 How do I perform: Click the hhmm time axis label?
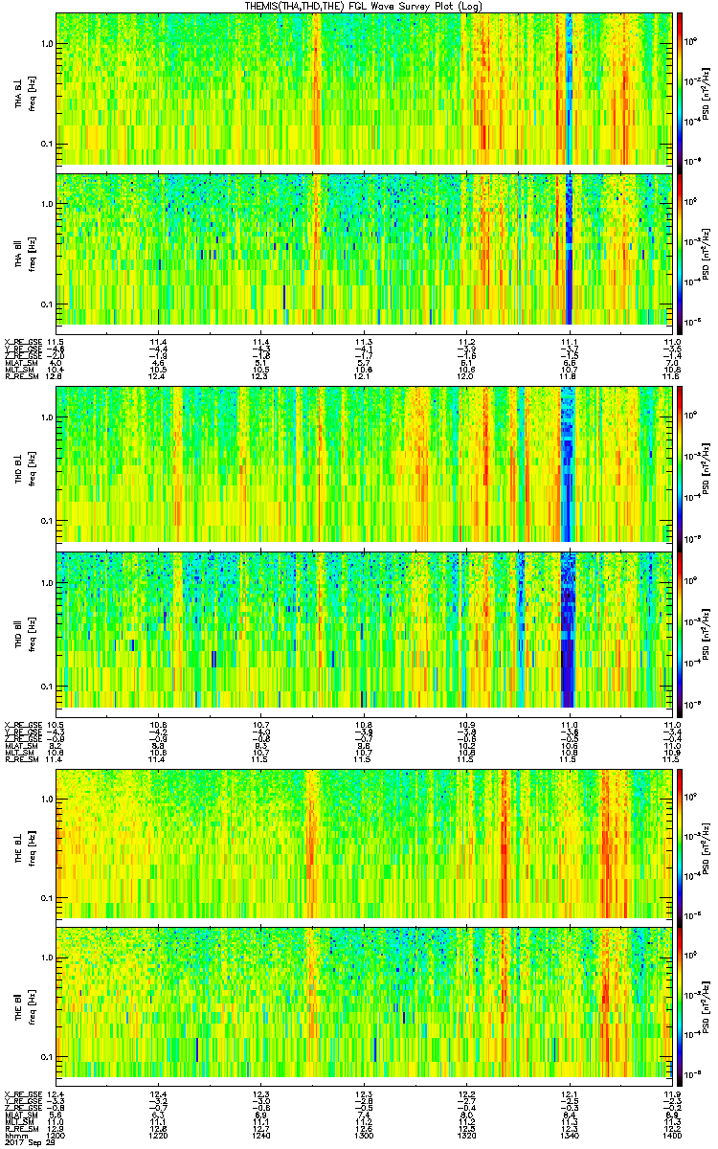(x=16, y=1136)
